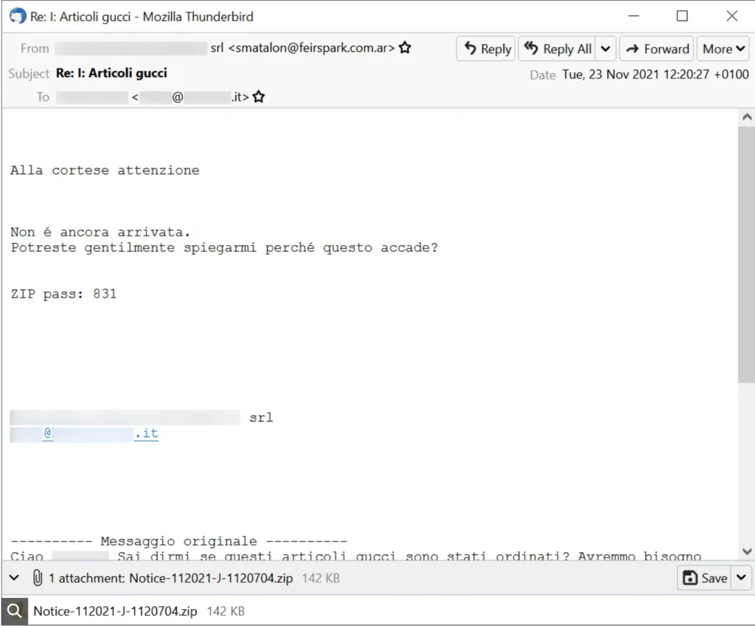The image size is (755, 626).
Task: Click the Reply All button
Action: click(x=557, y=49)
